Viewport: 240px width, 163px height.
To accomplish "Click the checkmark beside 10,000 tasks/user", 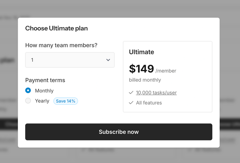I will (x=131, y=93).
